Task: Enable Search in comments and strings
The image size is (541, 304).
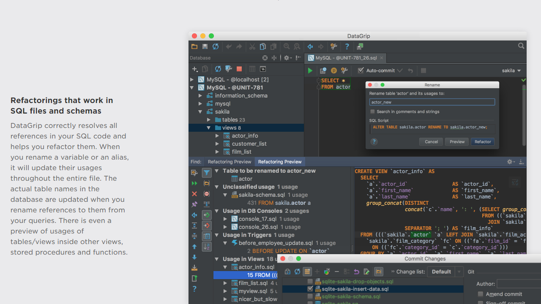Action: (x=372, y=111)
